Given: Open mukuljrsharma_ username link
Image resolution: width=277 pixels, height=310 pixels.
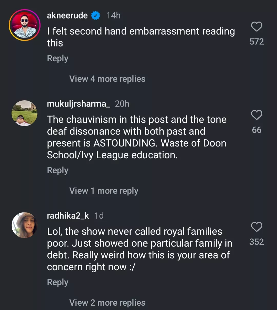Looking at the screenshot, I should [78, 104].
